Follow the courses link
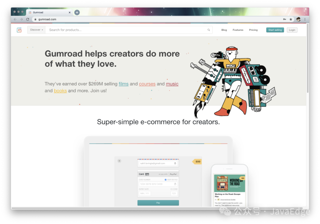 pos(147,84)
